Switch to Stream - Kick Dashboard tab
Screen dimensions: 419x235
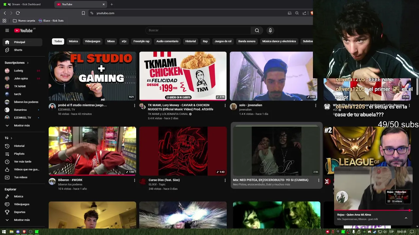pyautogui.click(x=26, y=4)
